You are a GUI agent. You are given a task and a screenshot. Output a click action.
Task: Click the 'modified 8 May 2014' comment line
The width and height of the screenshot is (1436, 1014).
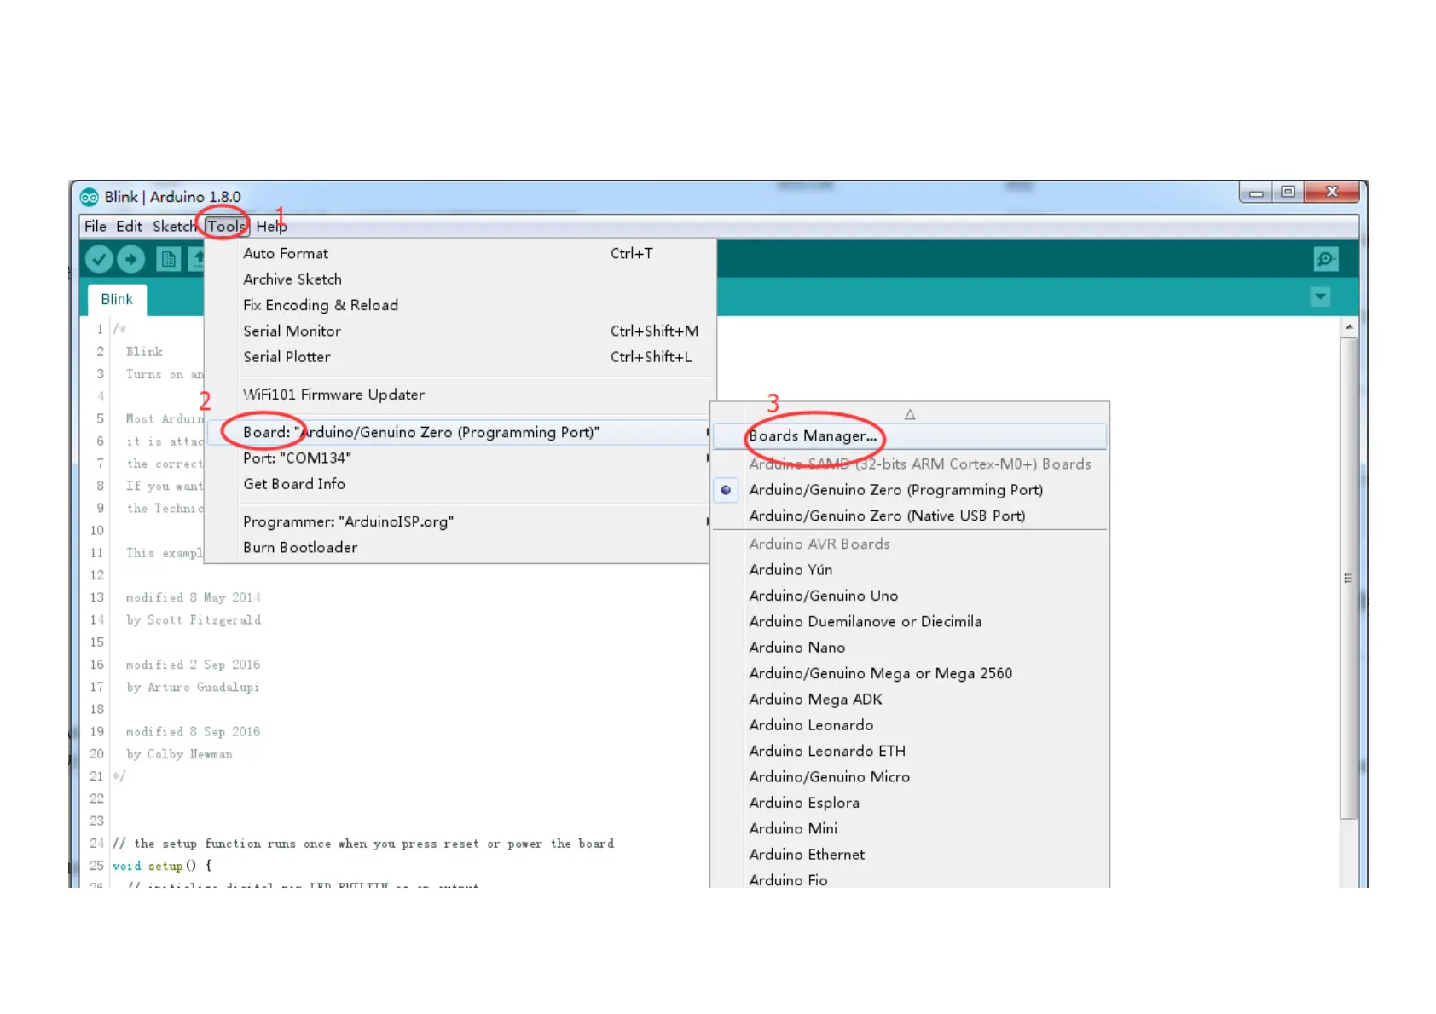click(194, 598)
